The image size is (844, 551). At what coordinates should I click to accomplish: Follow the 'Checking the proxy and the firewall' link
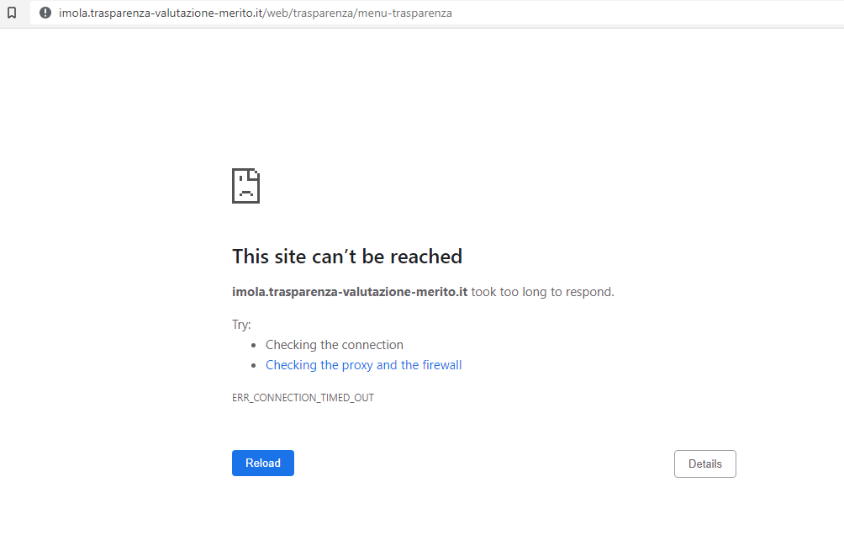(363, 365)
